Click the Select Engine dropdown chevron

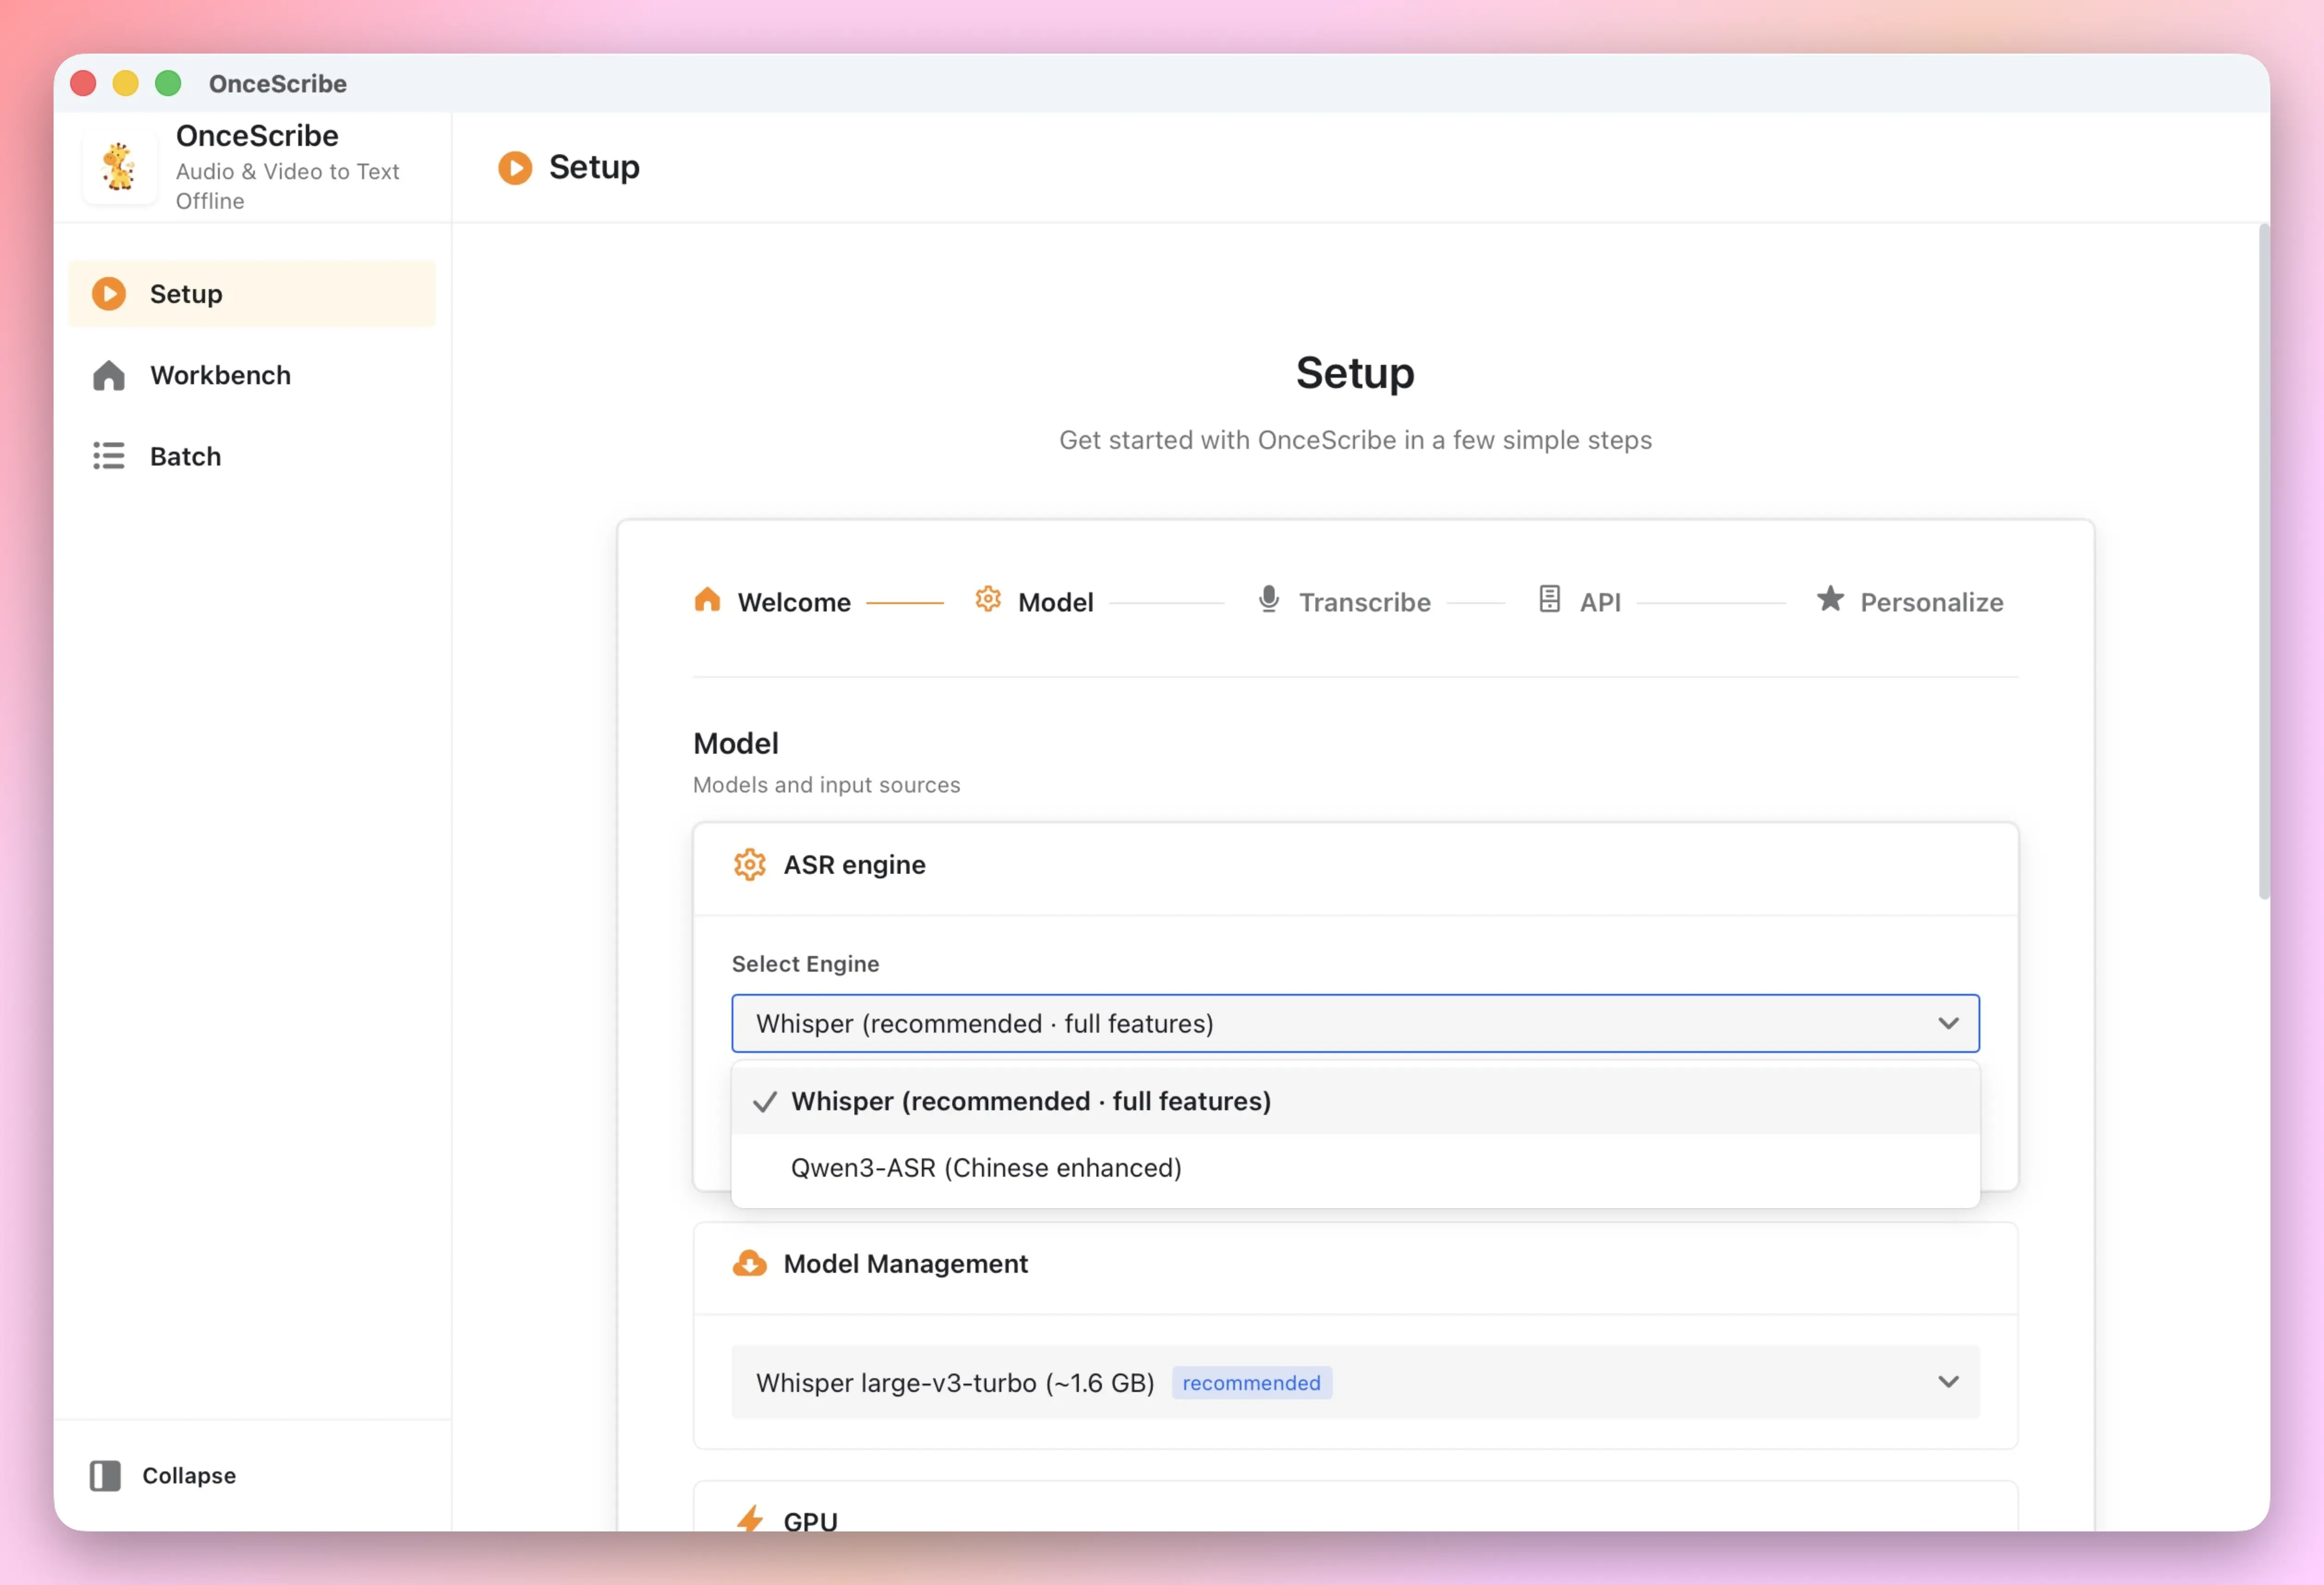click(x=1948, y=1023)
